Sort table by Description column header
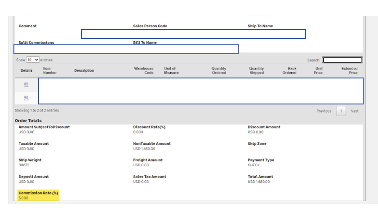This screenshot has width=378, height=212. [84, 70]
